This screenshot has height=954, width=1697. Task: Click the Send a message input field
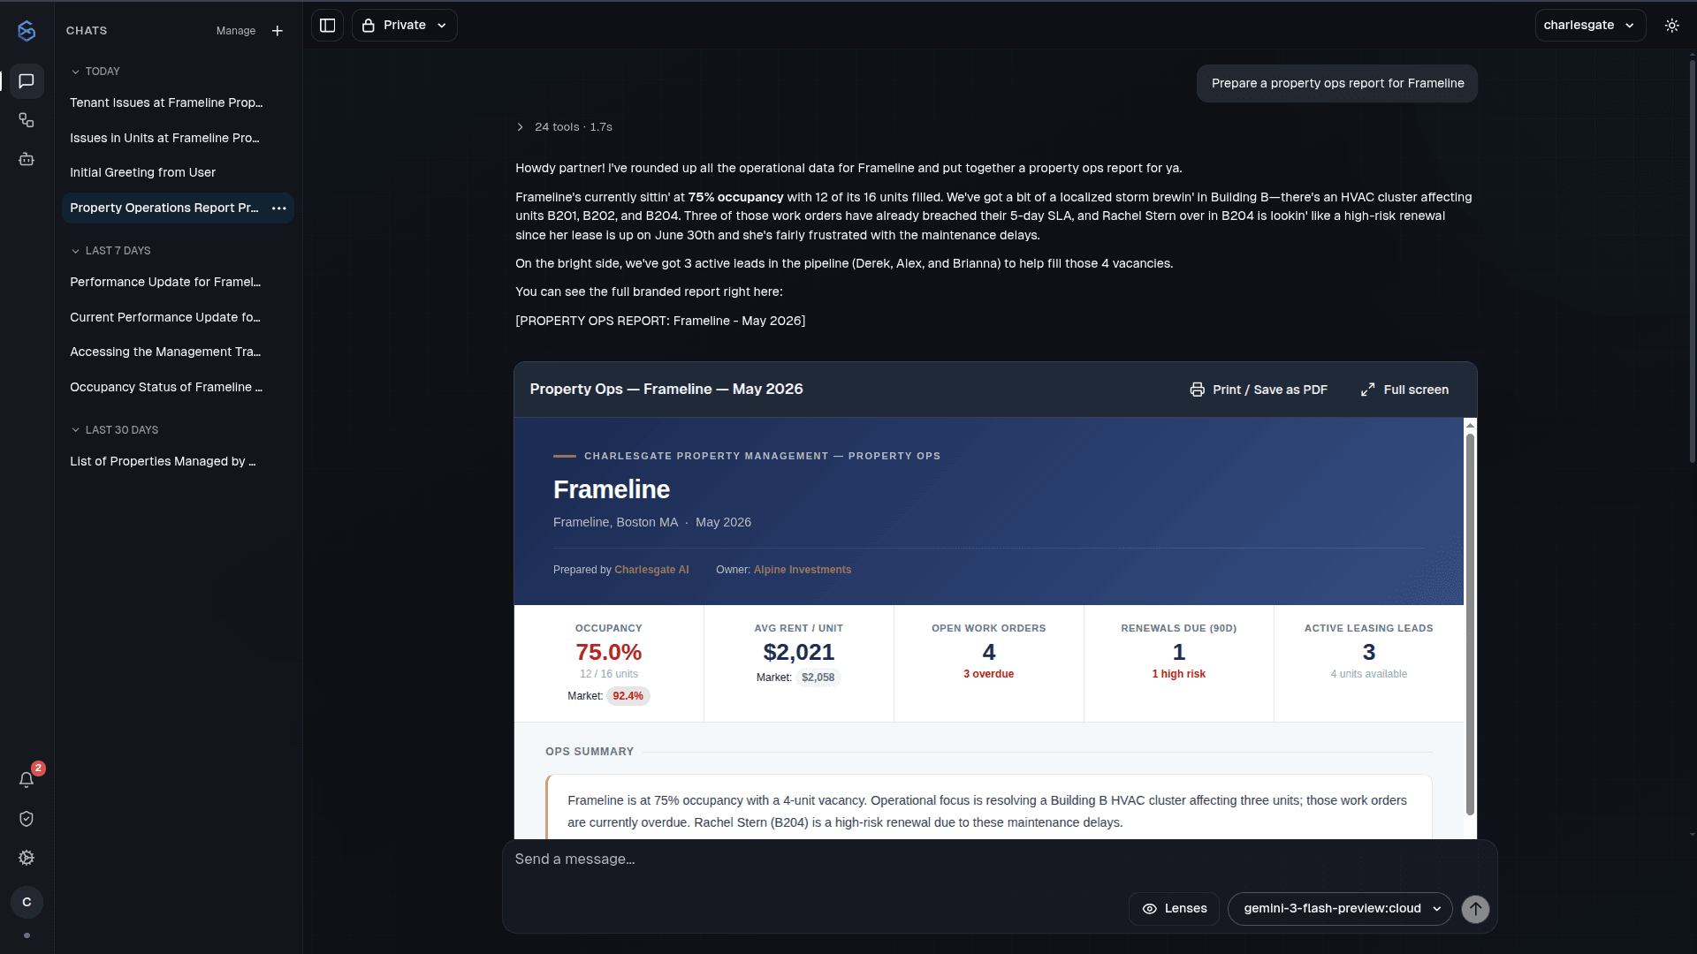pos(999,859)
